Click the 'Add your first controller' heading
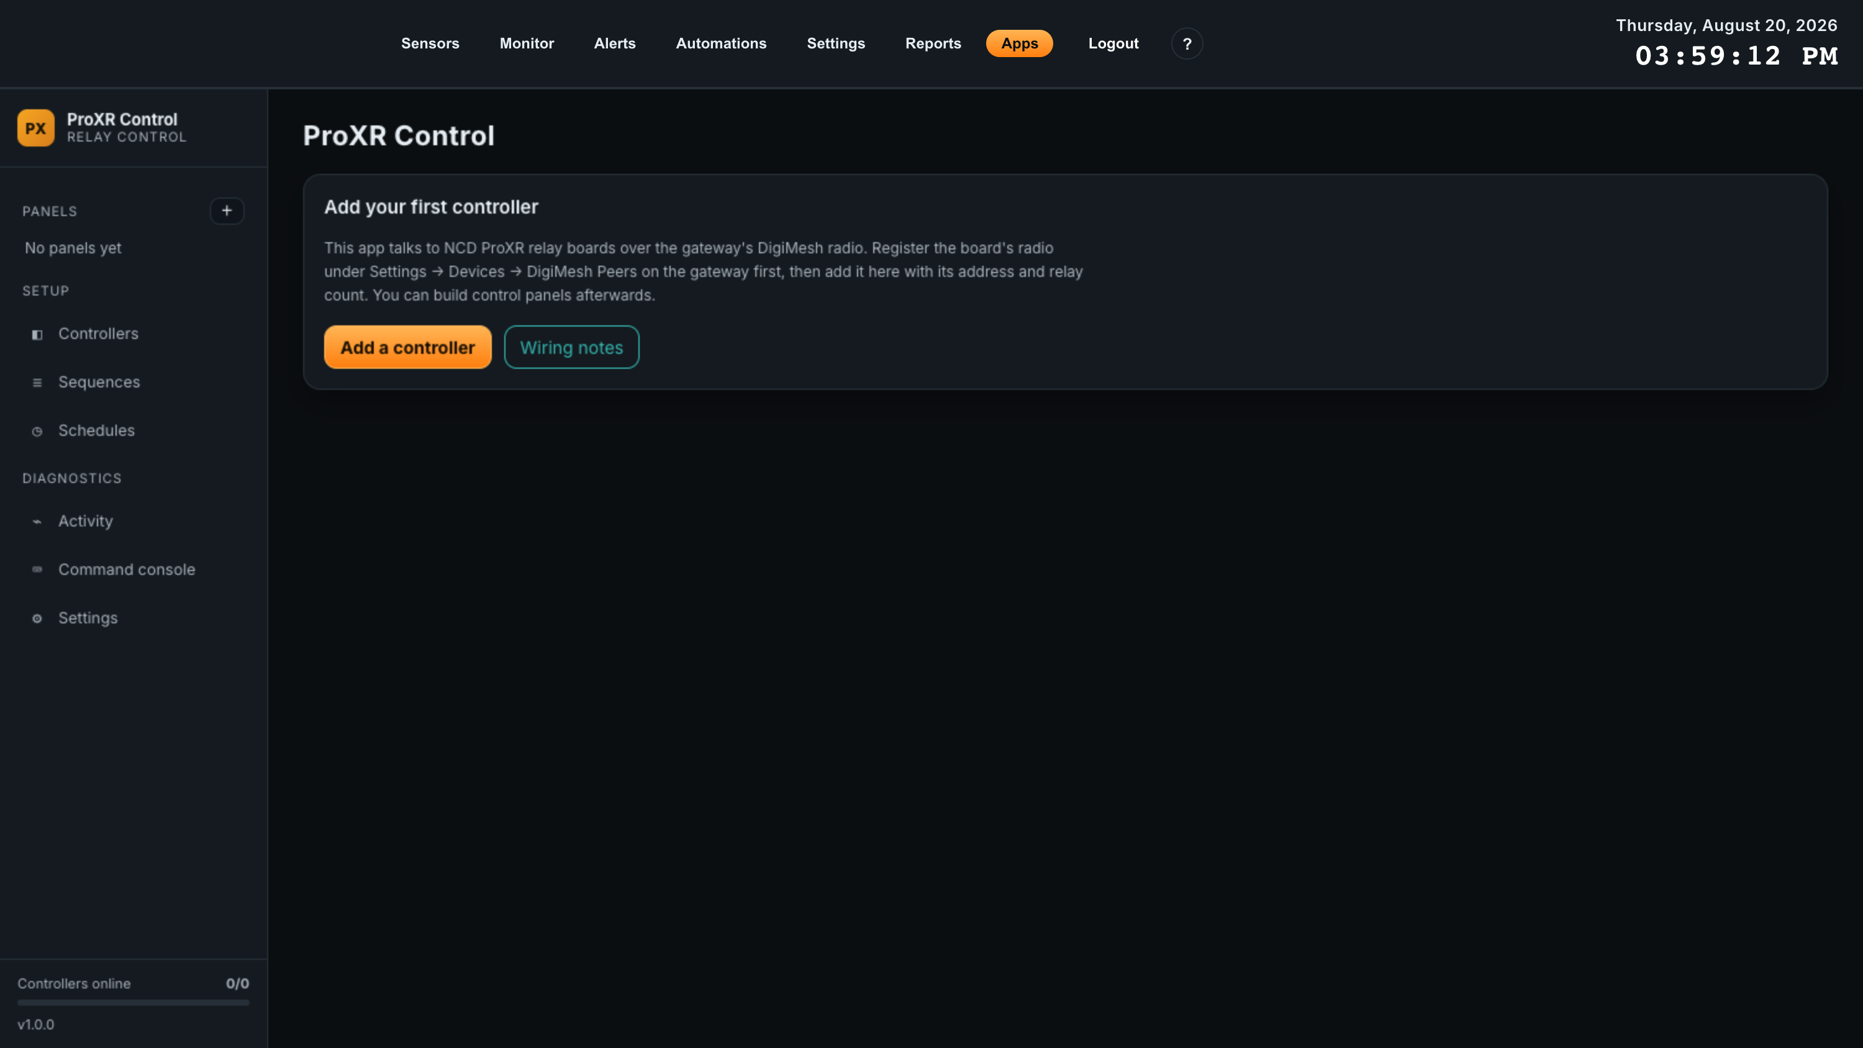The height and width of the screenshot is (1048, 1863). 431,207
